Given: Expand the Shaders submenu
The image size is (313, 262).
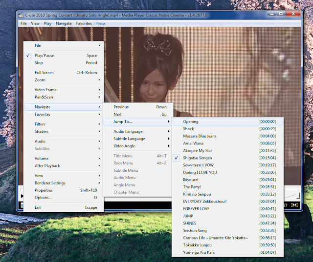Looking at the screenshot, I should [x=64, y=131].
